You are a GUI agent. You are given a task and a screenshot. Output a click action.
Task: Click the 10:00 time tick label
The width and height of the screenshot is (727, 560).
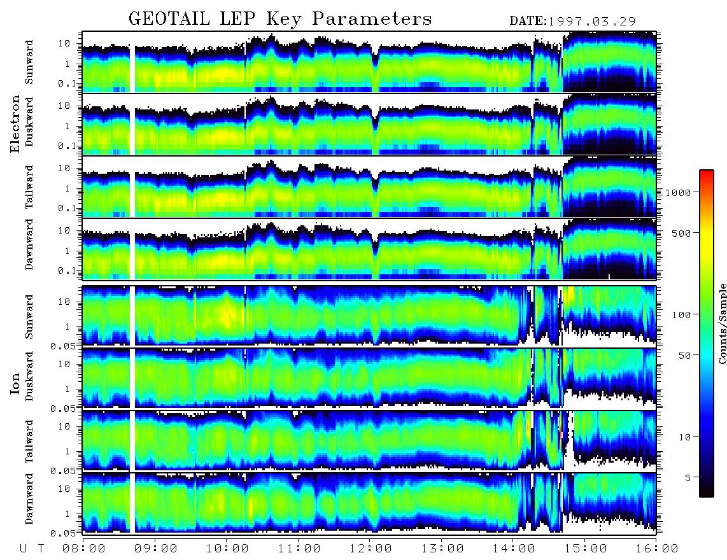pos(227,549)
